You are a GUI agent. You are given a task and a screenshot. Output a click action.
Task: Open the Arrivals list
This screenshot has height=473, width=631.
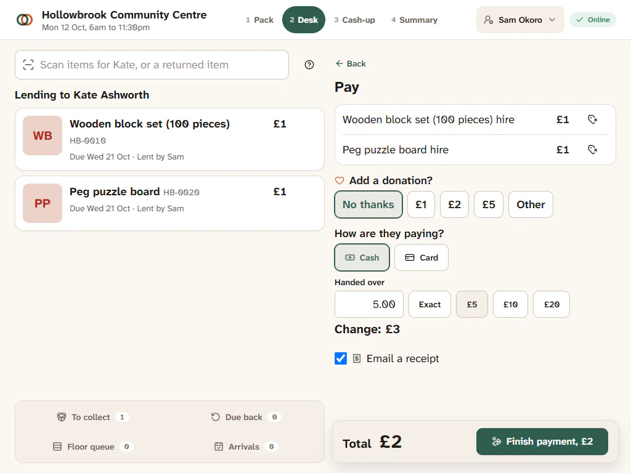246,447
